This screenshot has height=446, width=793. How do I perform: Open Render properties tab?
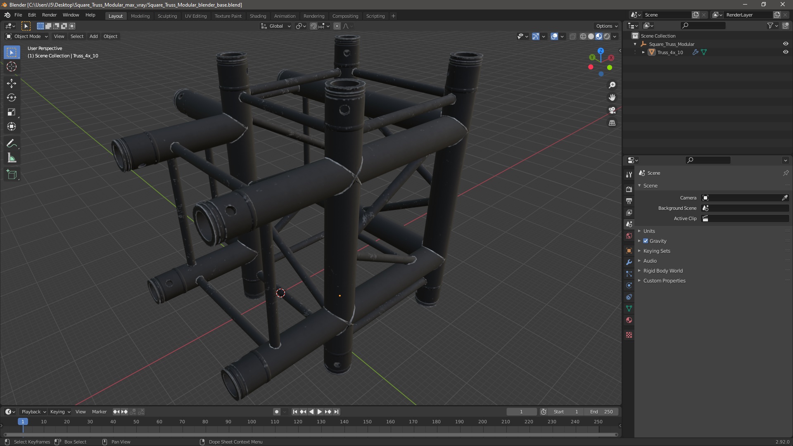tap(629, 189)
